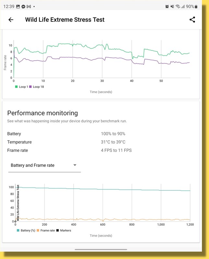209x259 pixels.
Task: Toggle the Loop 18 legend entry
Action: (36, 87)
